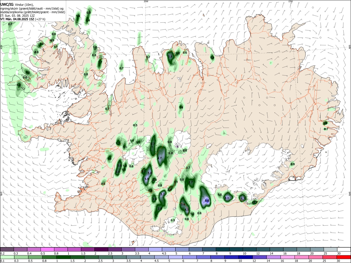This screenshot has height=263, width=351.
Task: Click the UWC/IG title text
Action: [7, 5]
